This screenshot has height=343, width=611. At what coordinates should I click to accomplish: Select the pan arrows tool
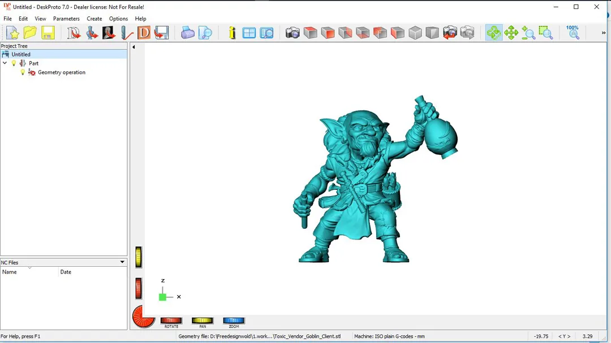point(511,33)
